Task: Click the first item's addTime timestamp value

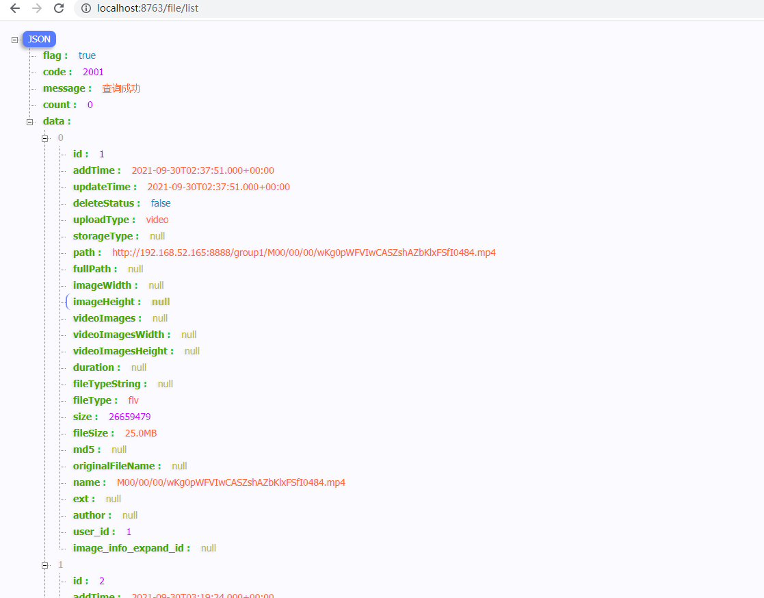Action: point(202,170)
